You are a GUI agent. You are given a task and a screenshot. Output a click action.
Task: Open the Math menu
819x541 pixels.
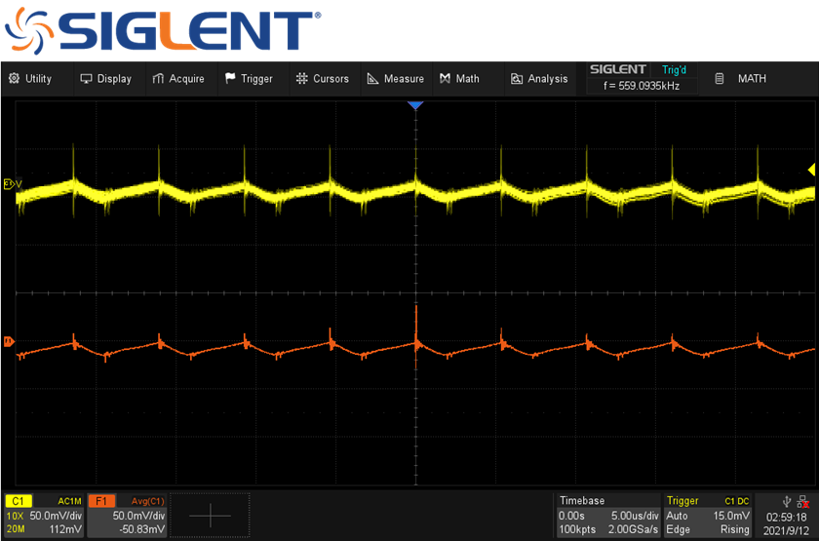coord(459,79)
